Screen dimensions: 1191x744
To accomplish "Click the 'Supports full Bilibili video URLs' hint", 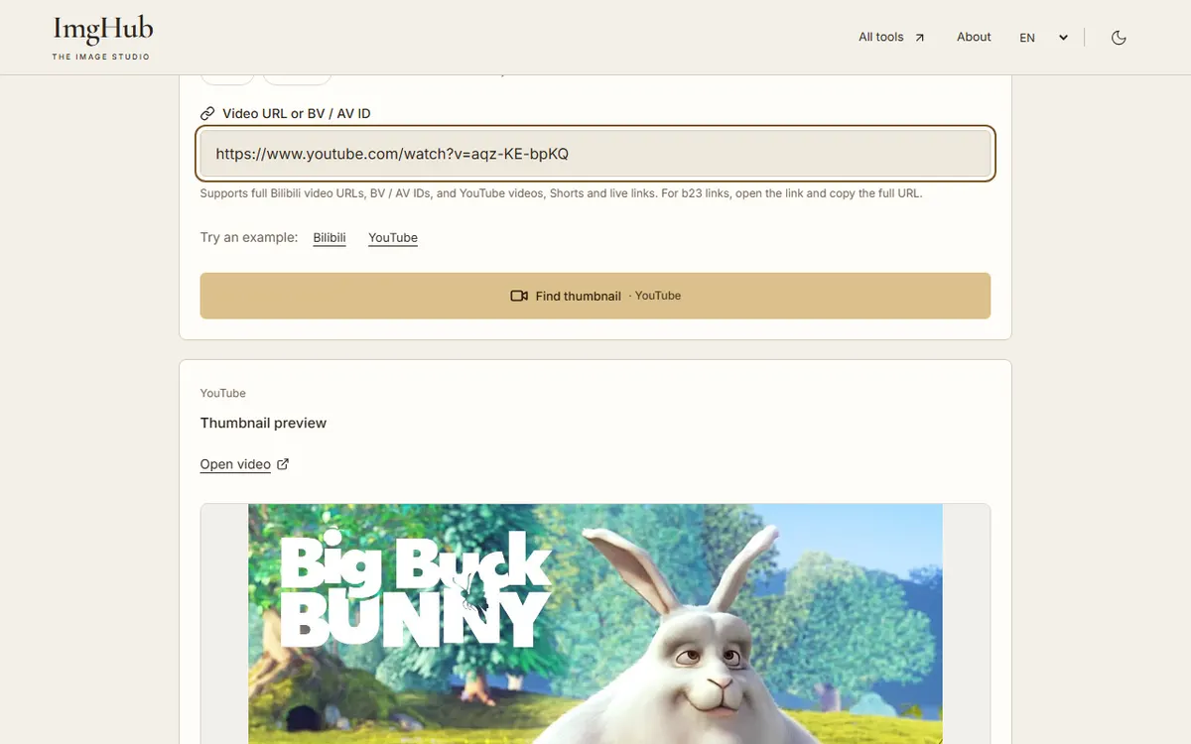I will 561,193.
